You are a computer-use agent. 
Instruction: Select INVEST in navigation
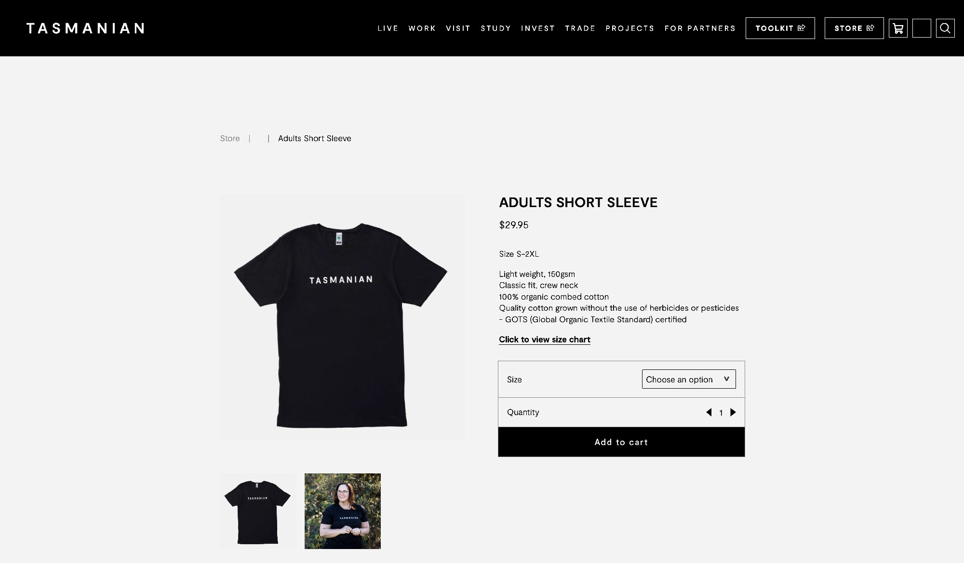point(538,28)
